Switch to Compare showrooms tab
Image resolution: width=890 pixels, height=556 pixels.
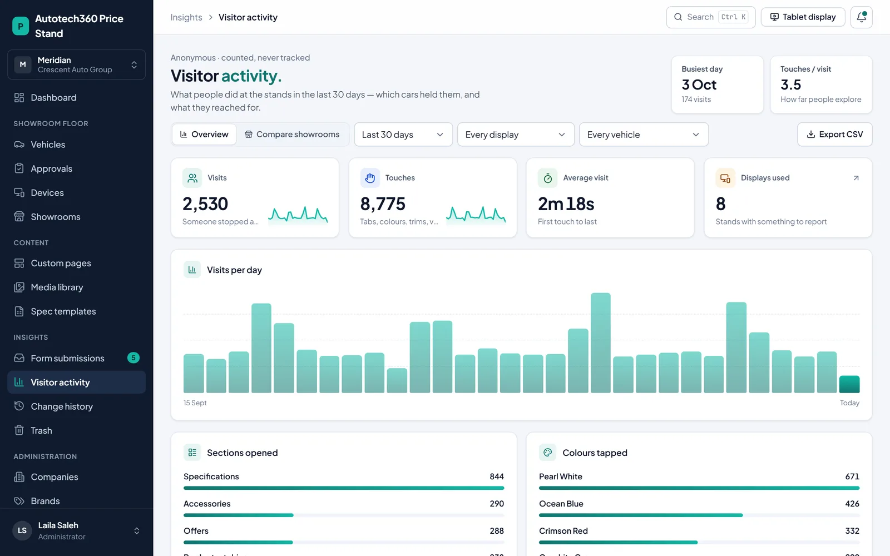coord(292,135)
